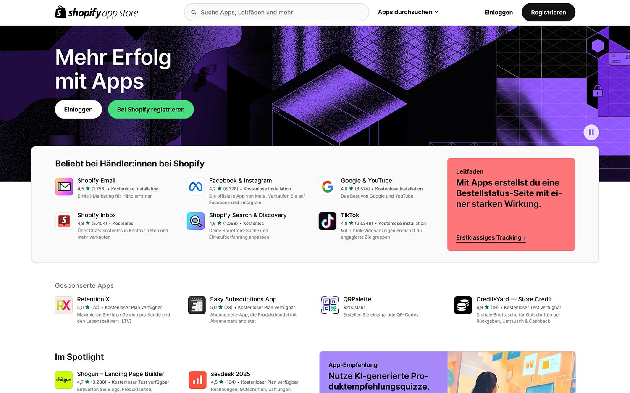Open the sevdesk 2025 title link

[231, 374]
